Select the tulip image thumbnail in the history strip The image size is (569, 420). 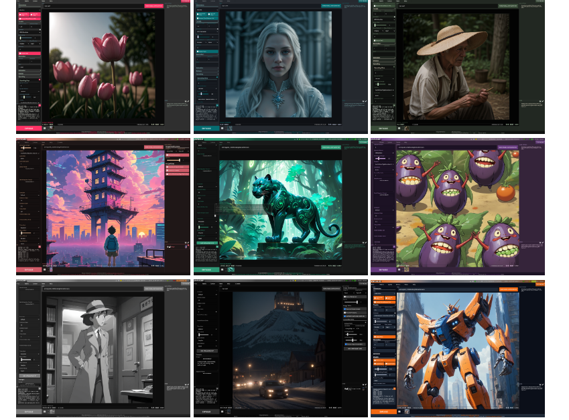51,129
